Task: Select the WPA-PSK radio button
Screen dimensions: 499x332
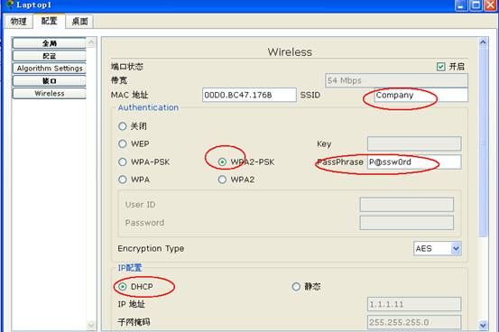Action: [x=123, y=162]
